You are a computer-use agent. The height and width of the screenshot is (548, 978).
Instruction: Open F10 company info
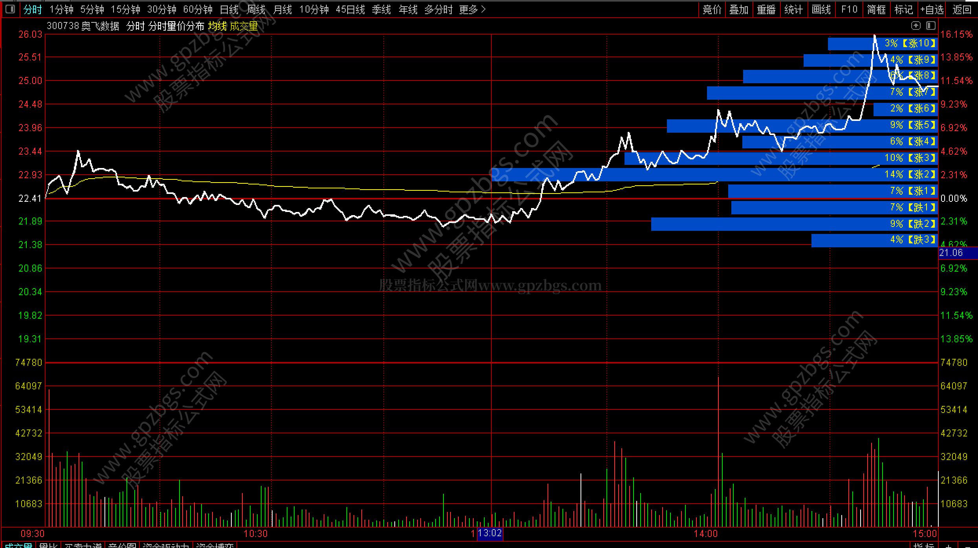pos(849,9)
